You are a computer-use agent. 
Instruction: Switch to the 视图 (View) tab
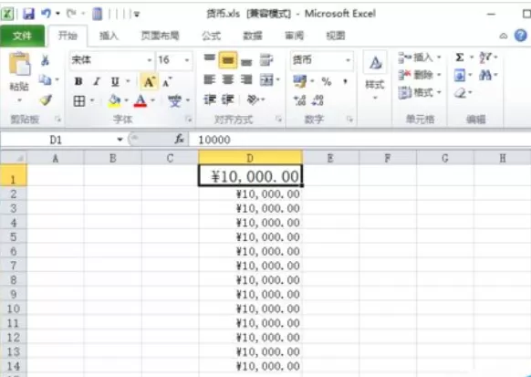(x=335, y=36)
